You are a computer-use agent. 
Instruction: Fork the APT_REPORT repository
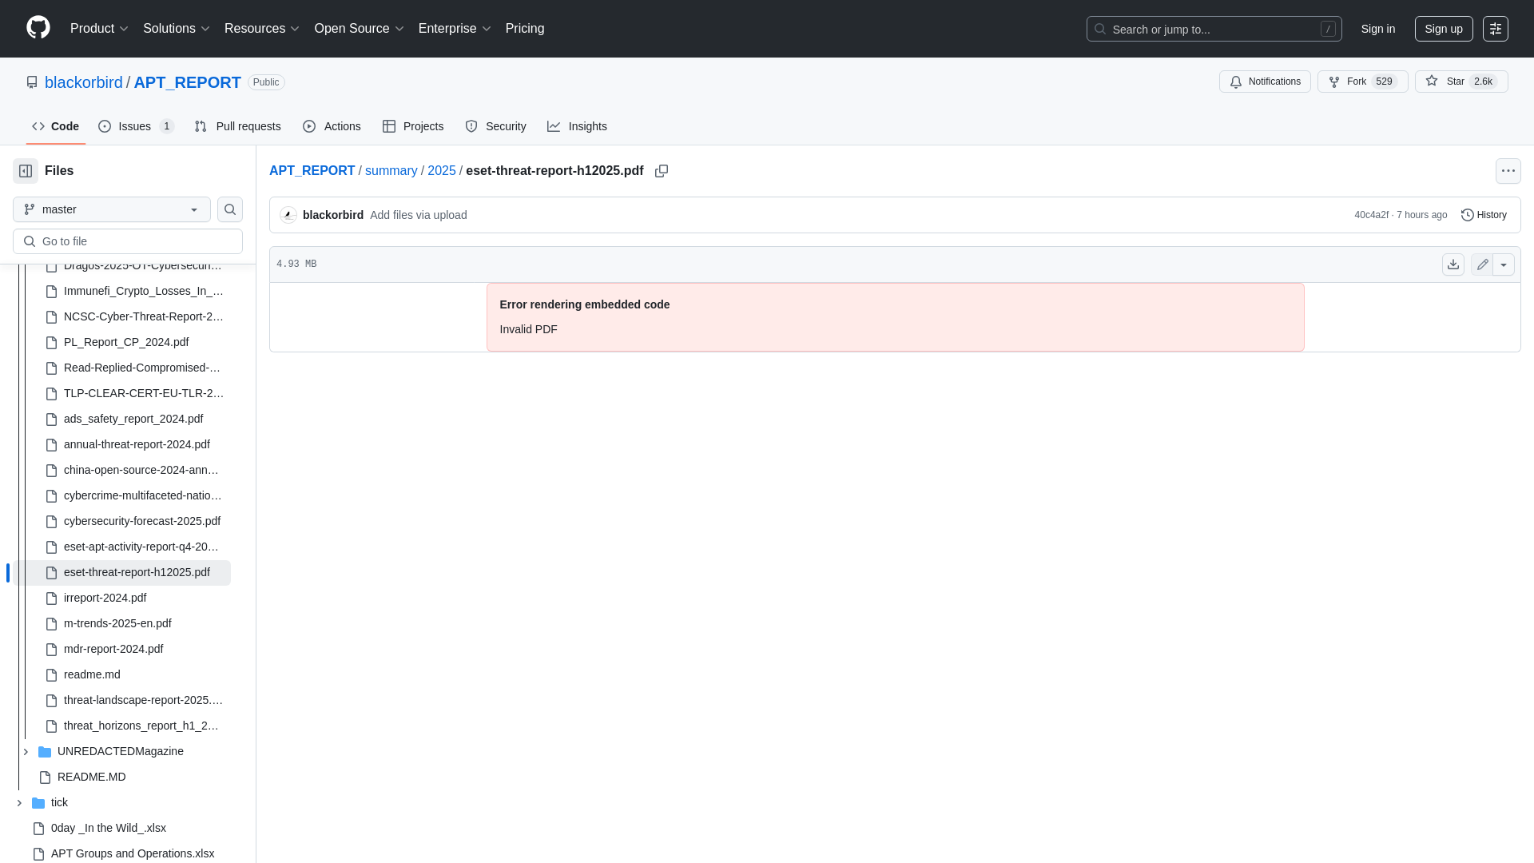tap(1362, 82)
